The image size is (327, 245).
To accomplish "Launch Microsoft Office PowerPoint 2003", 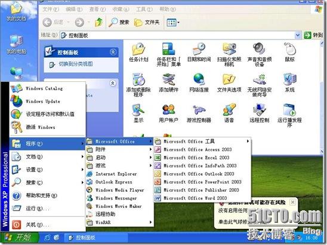I will tap(202, 182).
